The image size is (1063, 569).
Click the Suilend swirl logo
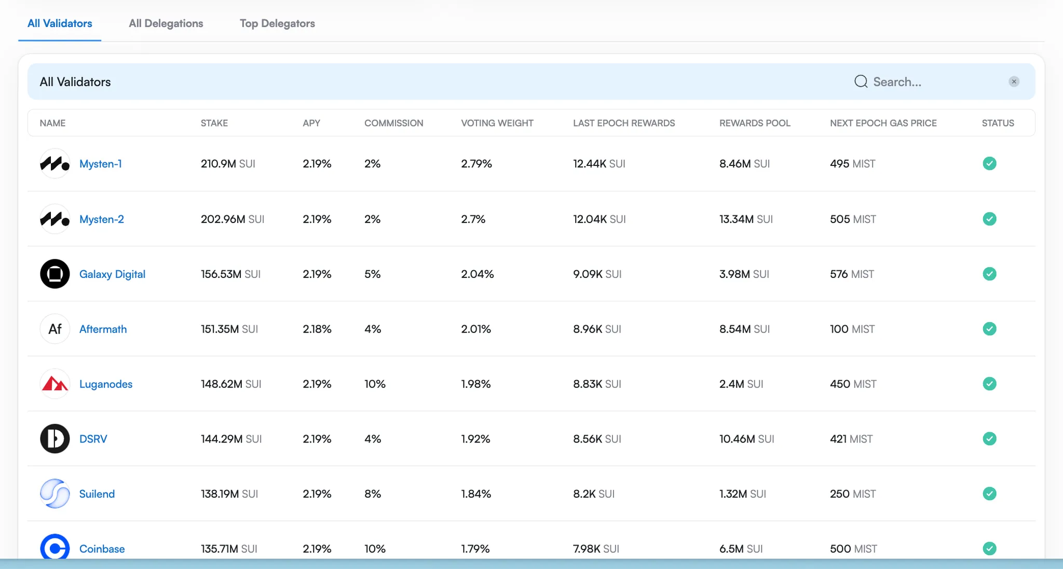[x=54, y=494]
